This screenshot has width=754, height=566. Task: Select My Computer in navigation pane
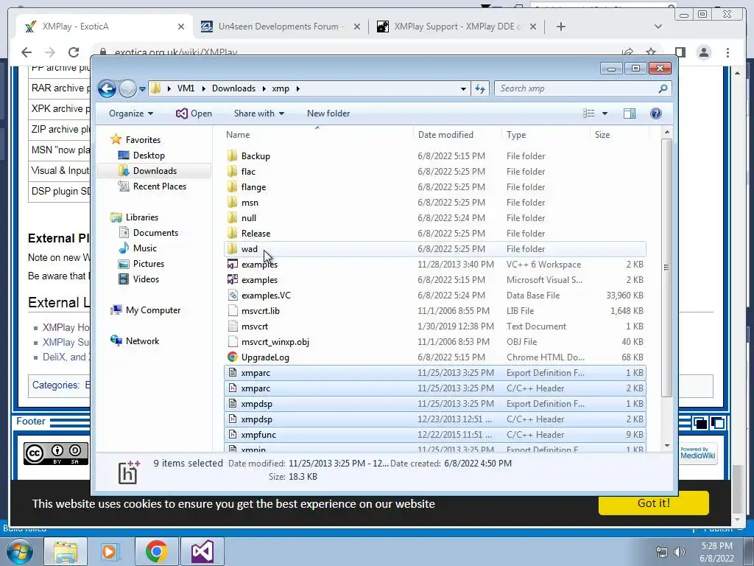coord(153,310)
